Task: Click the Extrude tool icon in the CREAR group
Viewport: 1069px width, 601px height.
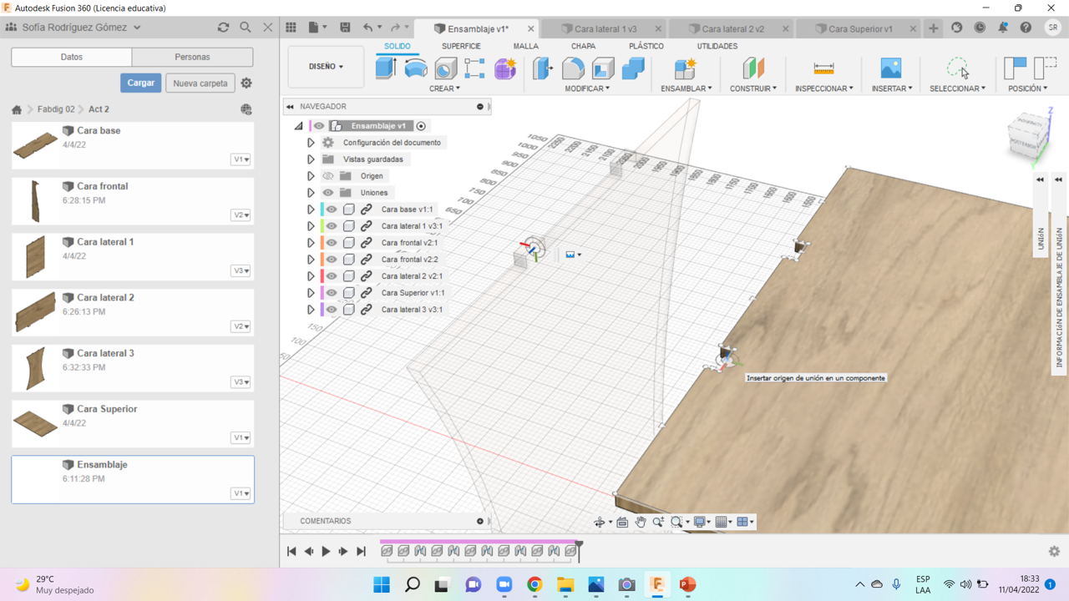Action: click(386, 68)
